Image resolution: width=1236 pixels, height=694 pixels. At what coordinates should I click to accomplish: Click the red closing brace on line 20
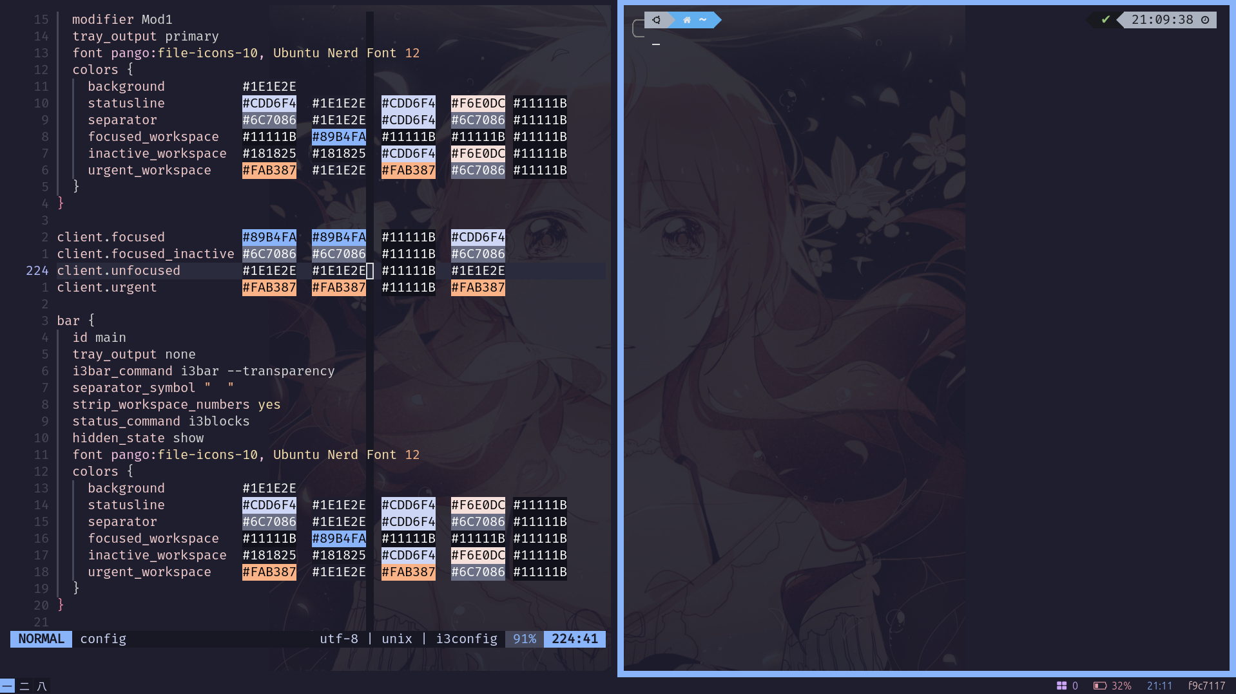[x=61, y=604]
